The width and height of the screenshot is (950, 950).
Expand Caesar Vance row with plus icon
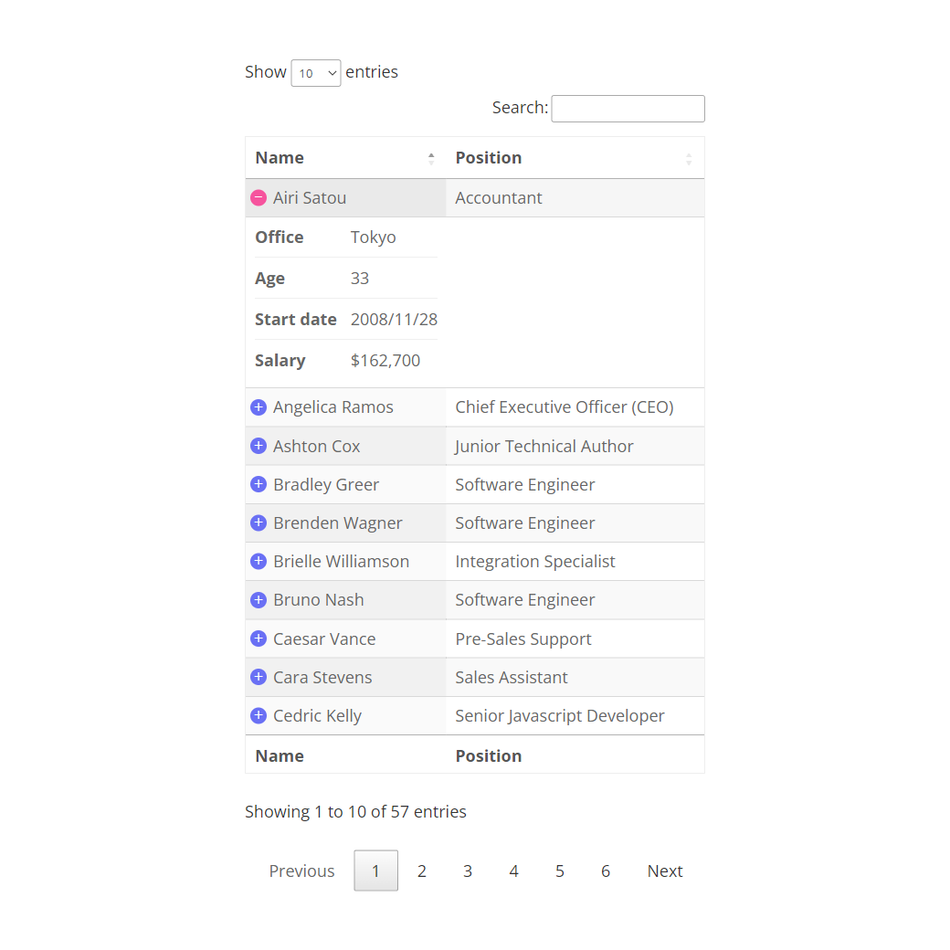click(259, 639)
